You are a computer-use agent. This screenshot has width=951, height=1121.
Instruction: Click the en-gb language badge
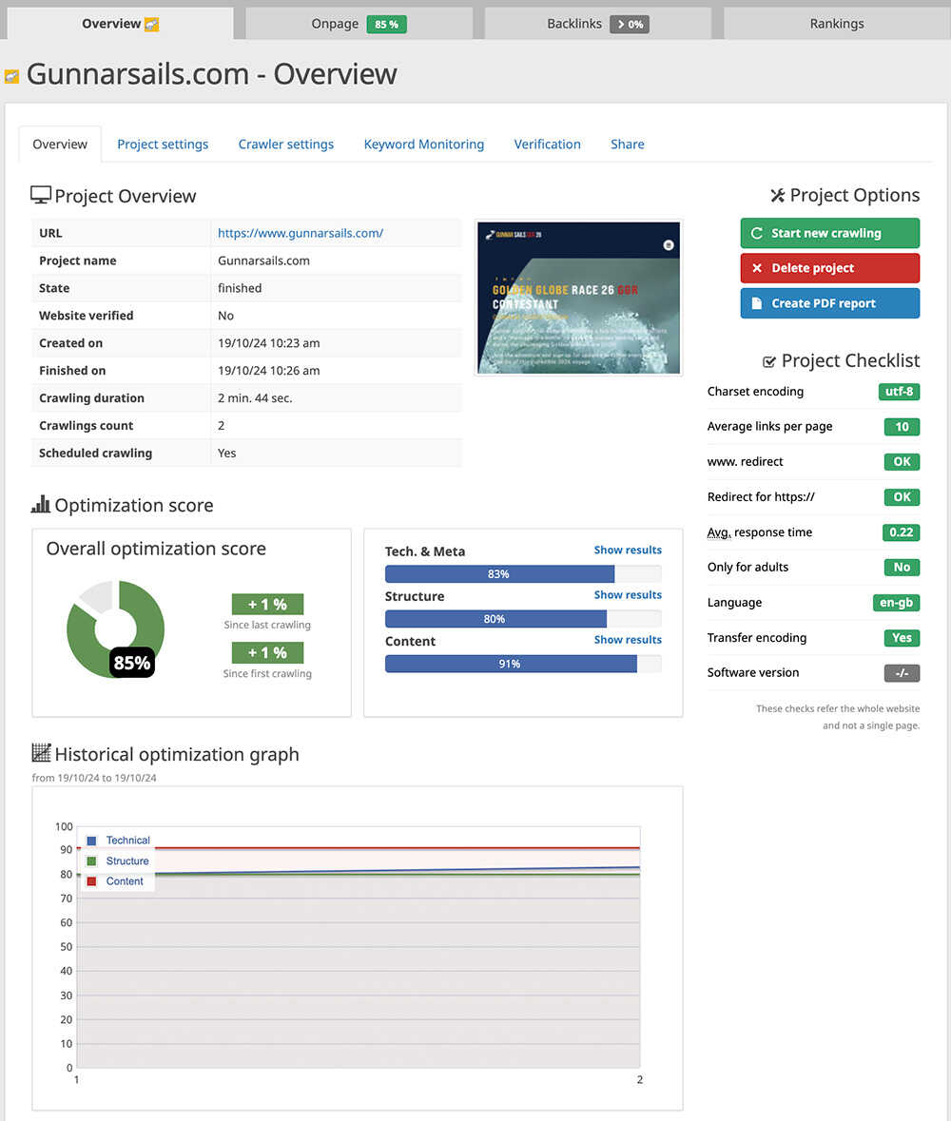896,603
